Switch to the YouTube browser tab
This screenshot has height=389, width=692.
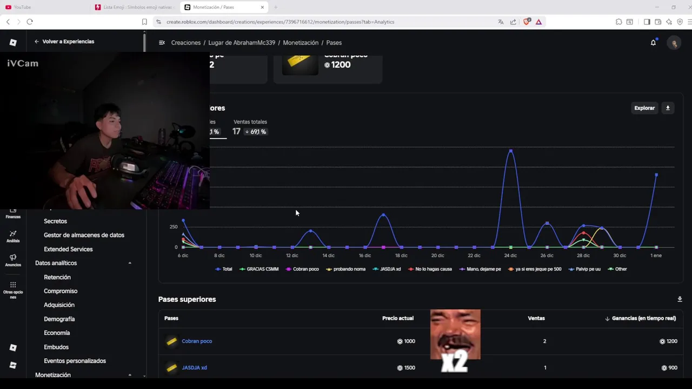(x=43, y=7)
